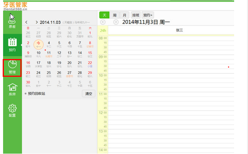Open the 管理 management pie-chart icon
Screen dimensions: 248x154
click(x=12, y=67)
